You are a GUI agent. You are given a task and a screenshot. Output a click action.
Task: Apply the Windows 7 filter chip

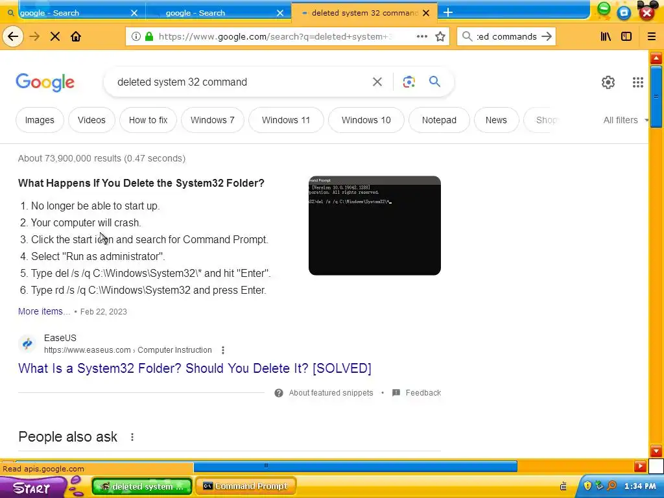[x=213, y=120]
